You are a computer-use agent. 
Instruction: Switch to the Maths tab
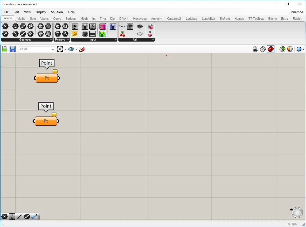(21, 19)
